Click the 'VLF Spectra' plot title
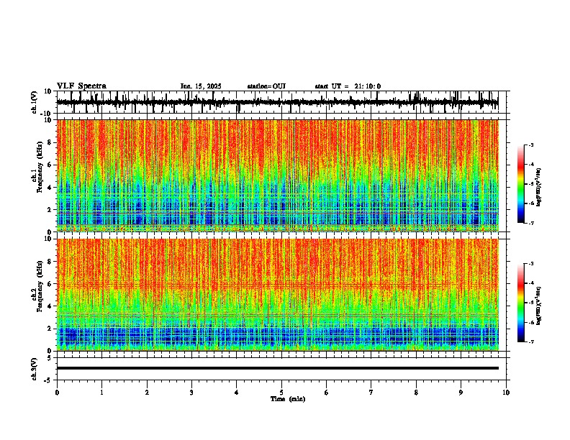Screen dimensions: 570x440 (81, 86)
